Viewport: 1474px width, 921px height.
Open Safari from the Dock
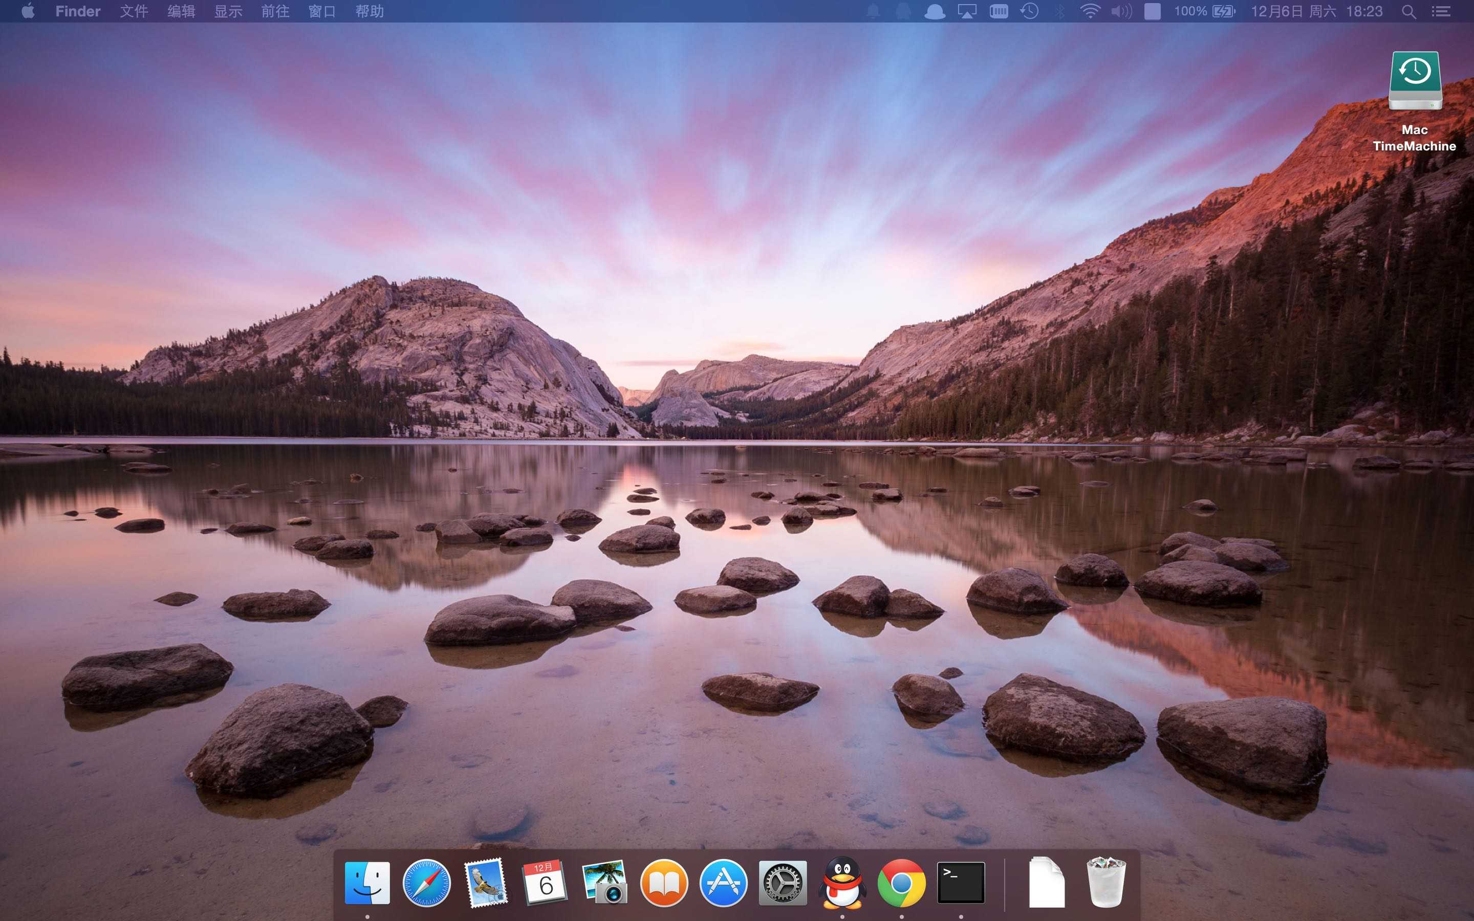tap(426, 883)
